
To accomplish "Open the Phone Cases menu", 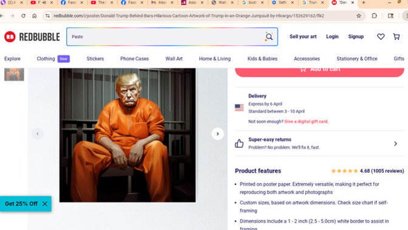I will click(x=135, y=58).
